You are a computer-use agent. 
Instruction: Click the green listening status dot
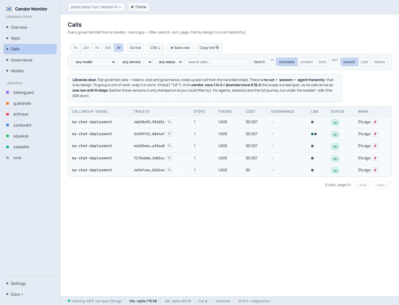tap(69, 301)
